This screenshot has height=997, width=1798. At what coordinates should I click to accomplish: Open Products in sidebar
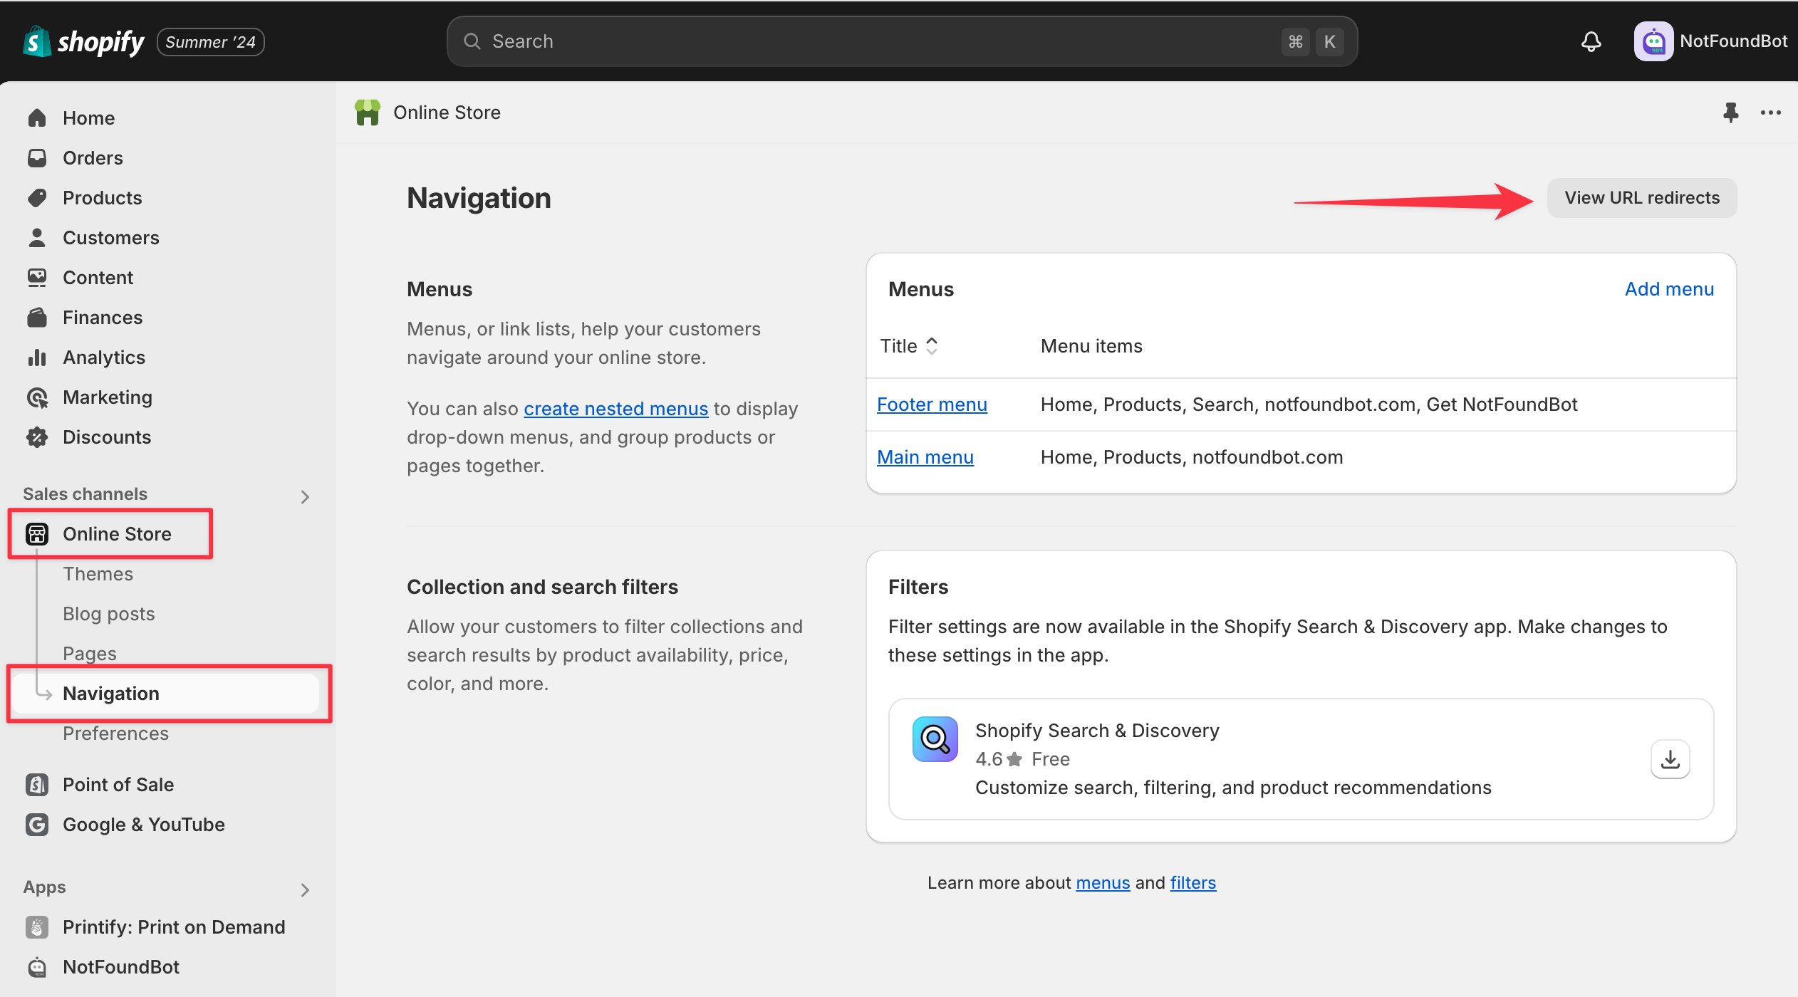(x=102, y=197)
